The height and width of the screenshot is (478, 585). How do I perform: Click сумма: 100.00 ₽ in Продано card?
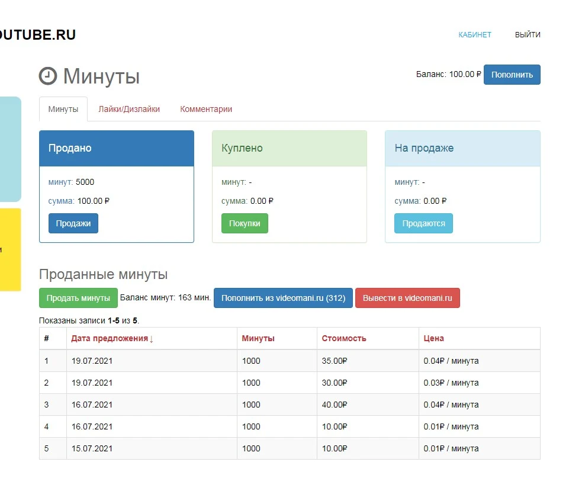(x=79, y=201)
